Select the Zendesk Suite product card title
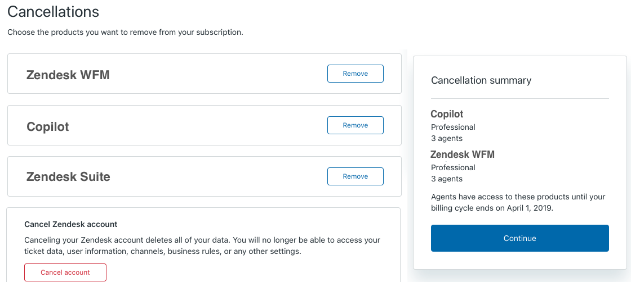 click(68, 177)
